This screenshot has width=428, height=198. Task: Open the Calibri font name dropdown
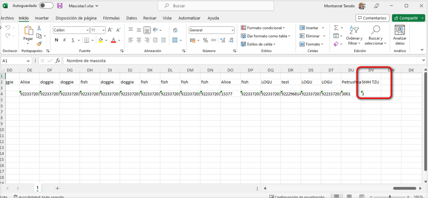[88, 30]
